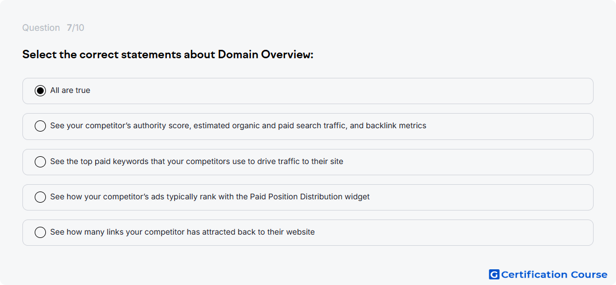Image resolution: width=616 pixels, height=285 pixels.
Task: Click the top paid keywords answer text
Action: tap(197, 161)
